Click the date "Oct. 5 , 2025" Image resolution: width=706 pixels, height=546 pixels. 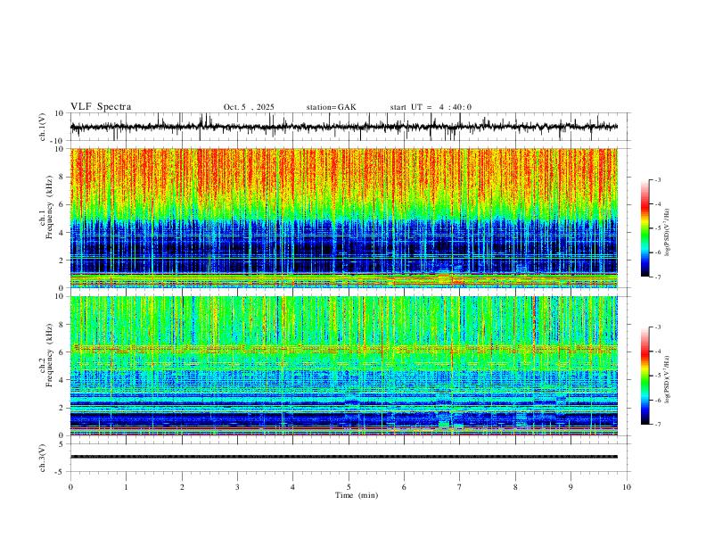249,107
